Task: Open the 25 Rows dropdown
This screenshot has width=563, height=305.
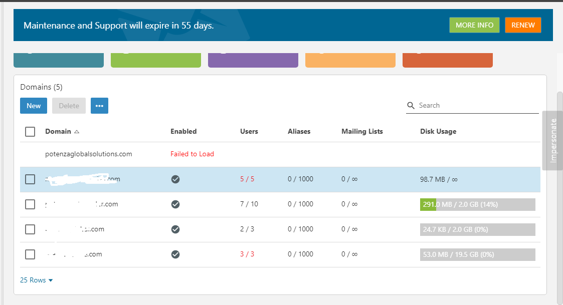Action: click(x=37, y=280)
